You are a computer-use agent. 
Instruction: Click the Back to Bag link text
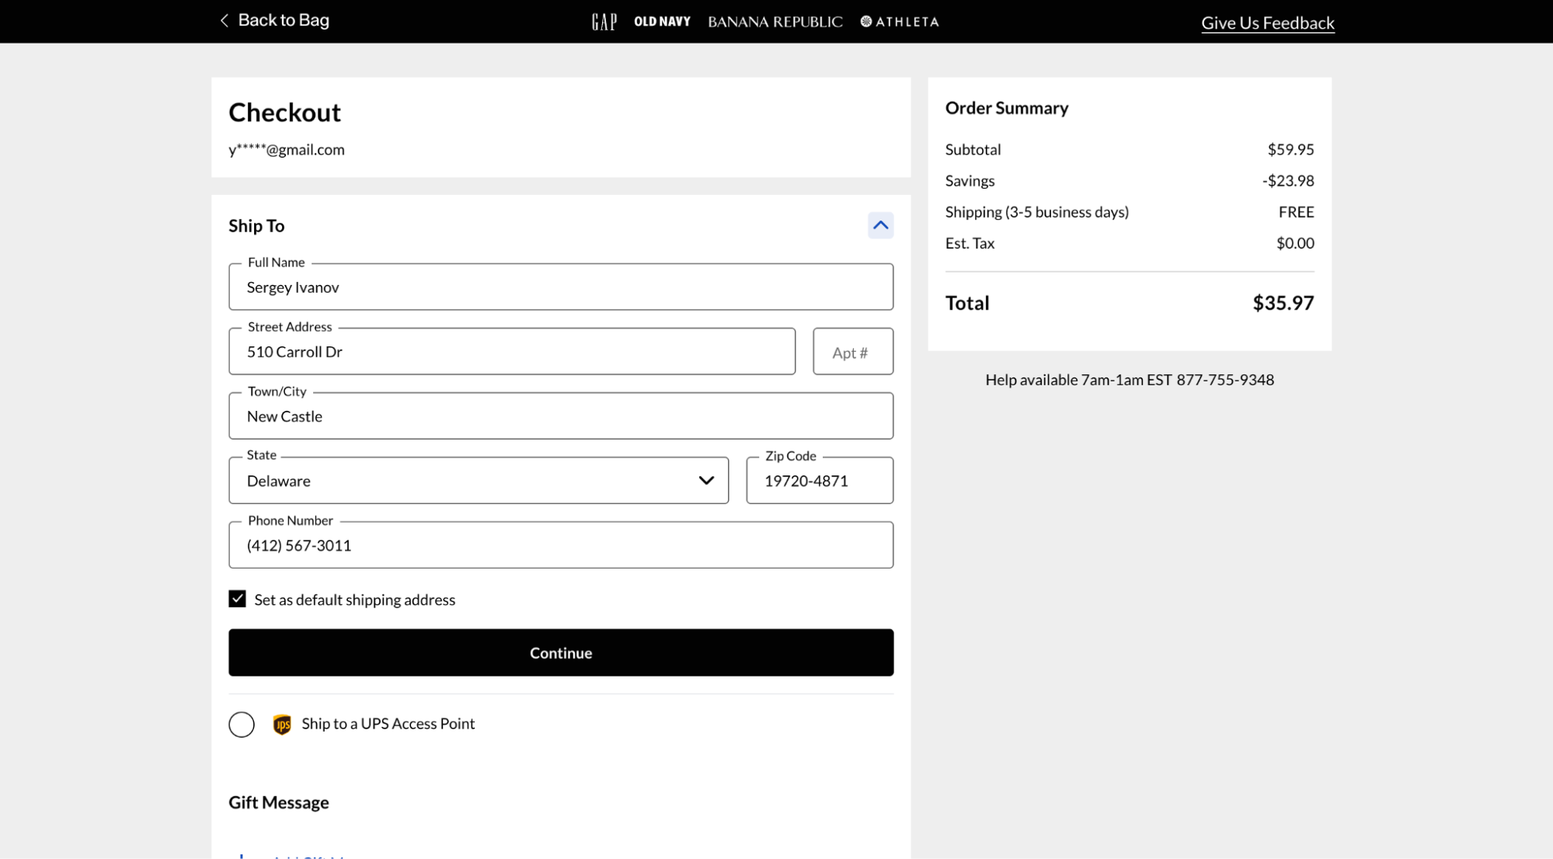click(x=284, y=20)
